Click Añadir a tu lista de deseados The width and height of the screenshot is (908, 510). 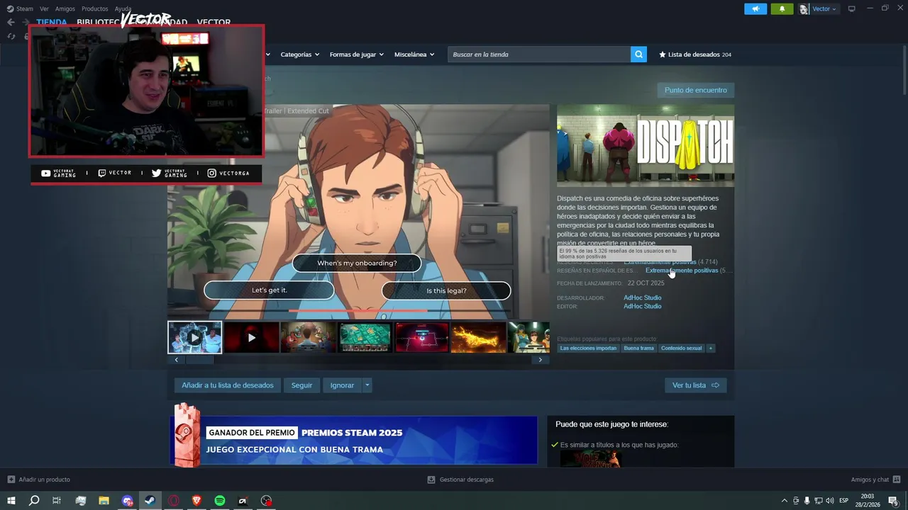pyautogui.click(x=227, y=385)
